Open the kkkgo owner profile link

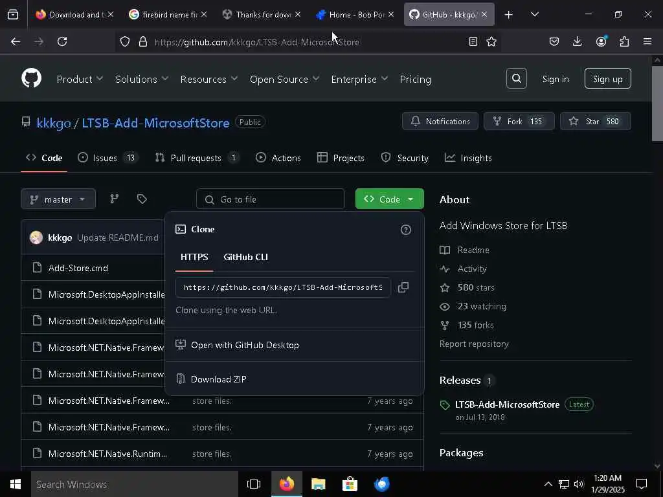point(54,123)
